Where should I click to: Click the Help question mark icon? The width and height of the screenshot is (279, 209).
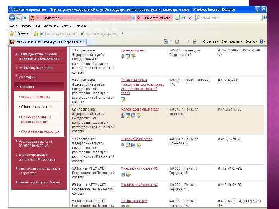(262, 41)
